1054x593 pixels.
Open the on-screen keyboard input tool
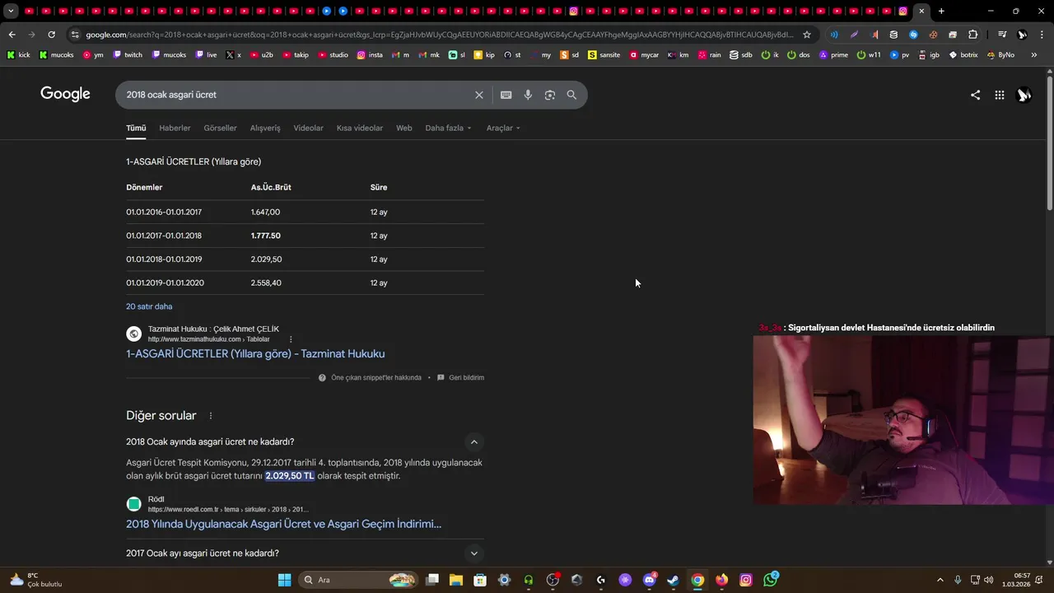(506, 95)
